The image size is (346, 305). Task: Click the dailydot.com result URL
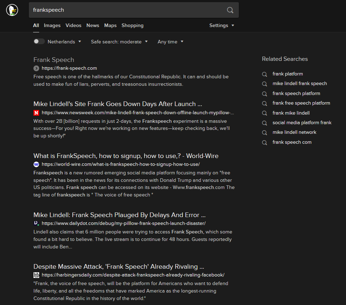124,224
